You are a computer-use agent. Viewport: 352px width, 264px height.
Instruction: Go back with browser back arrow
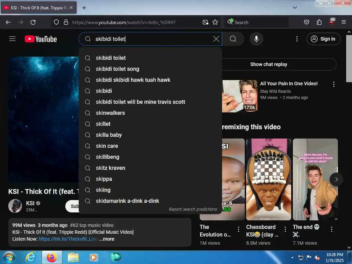(8, 22)
